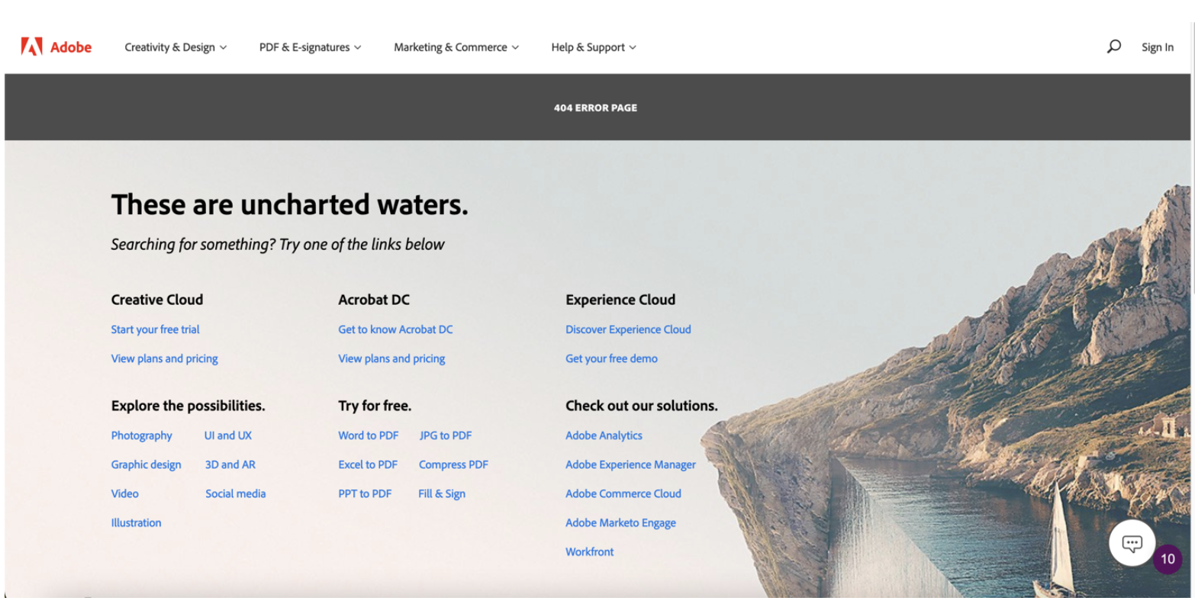Click the Experience Cloud heading
The width and height of the screenshot is (1195, 604).
point(620,300)
